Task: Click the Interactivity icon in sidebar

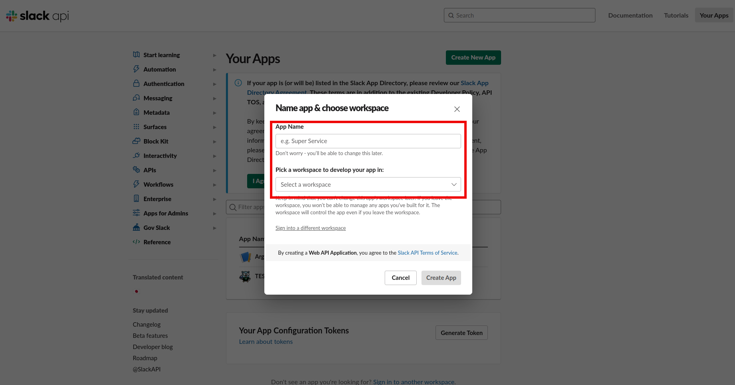Action: (x=136, y=156)
